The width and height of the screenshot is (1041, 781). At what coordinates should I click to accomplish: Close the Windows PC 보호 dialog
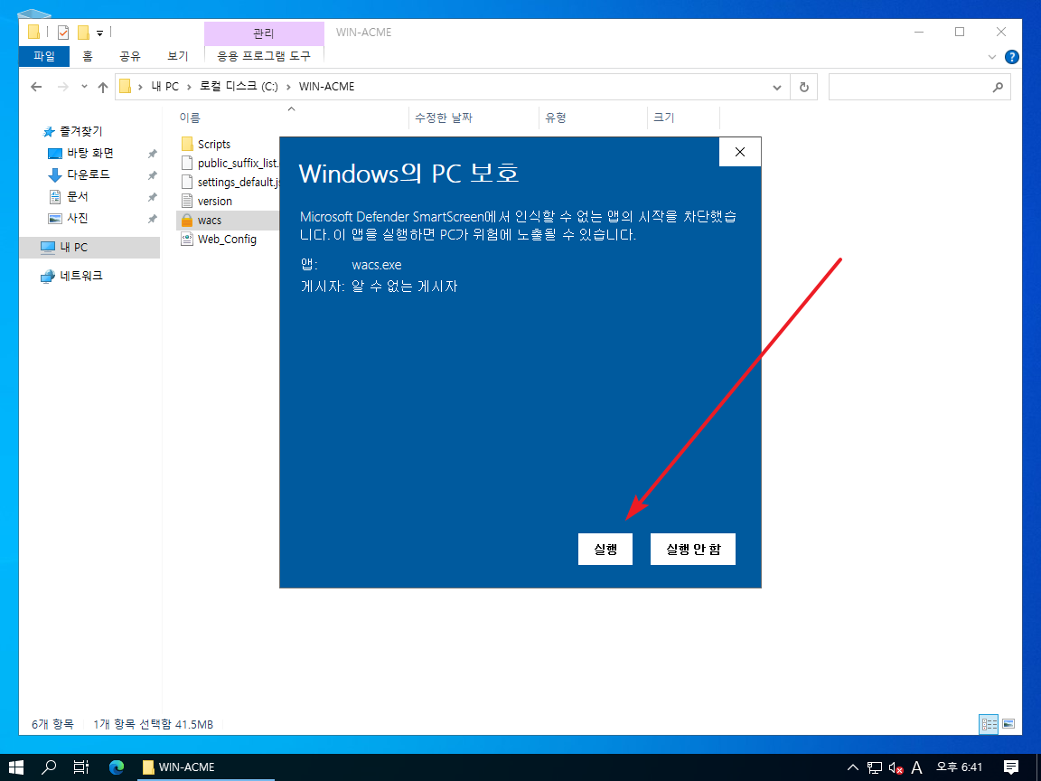click(739, 152)
